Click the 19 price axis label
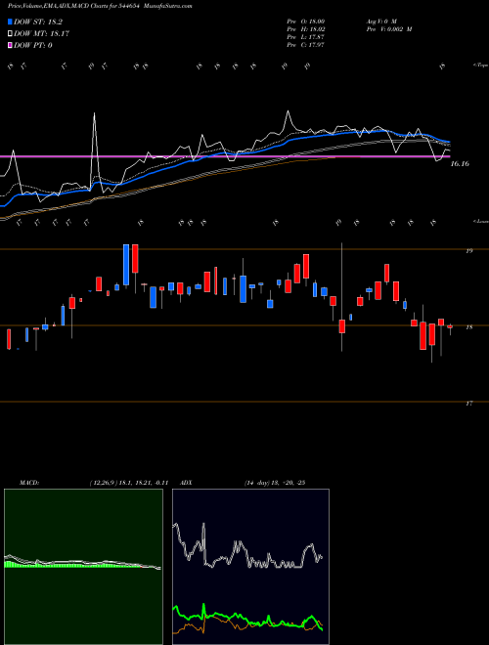Screen dimensions: 489x645 coord(469,250)
